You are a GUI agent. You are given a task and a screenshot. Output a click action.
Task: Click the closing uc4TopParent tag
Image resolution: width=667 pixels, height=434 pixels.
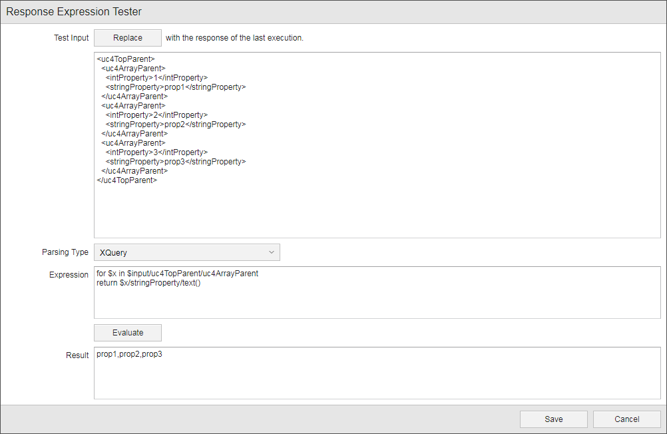pos(126,180)
